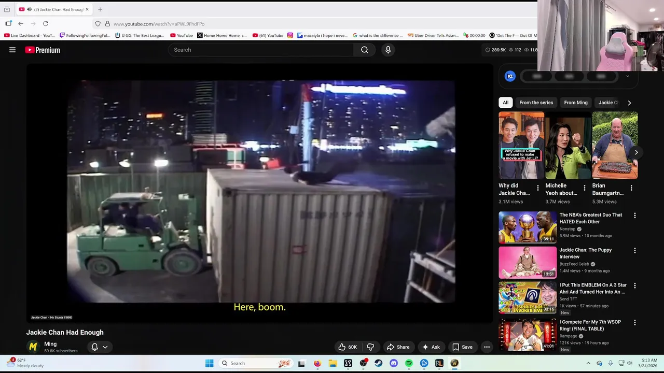Open Discord from the taskbar
The image size is (664, 373).
click(x=394, y=363)
